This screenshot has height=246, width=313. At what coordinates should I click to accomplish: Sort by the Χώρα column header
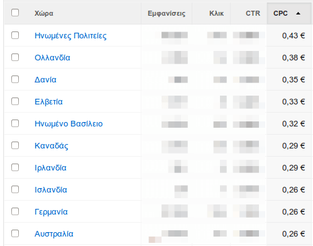44,13
